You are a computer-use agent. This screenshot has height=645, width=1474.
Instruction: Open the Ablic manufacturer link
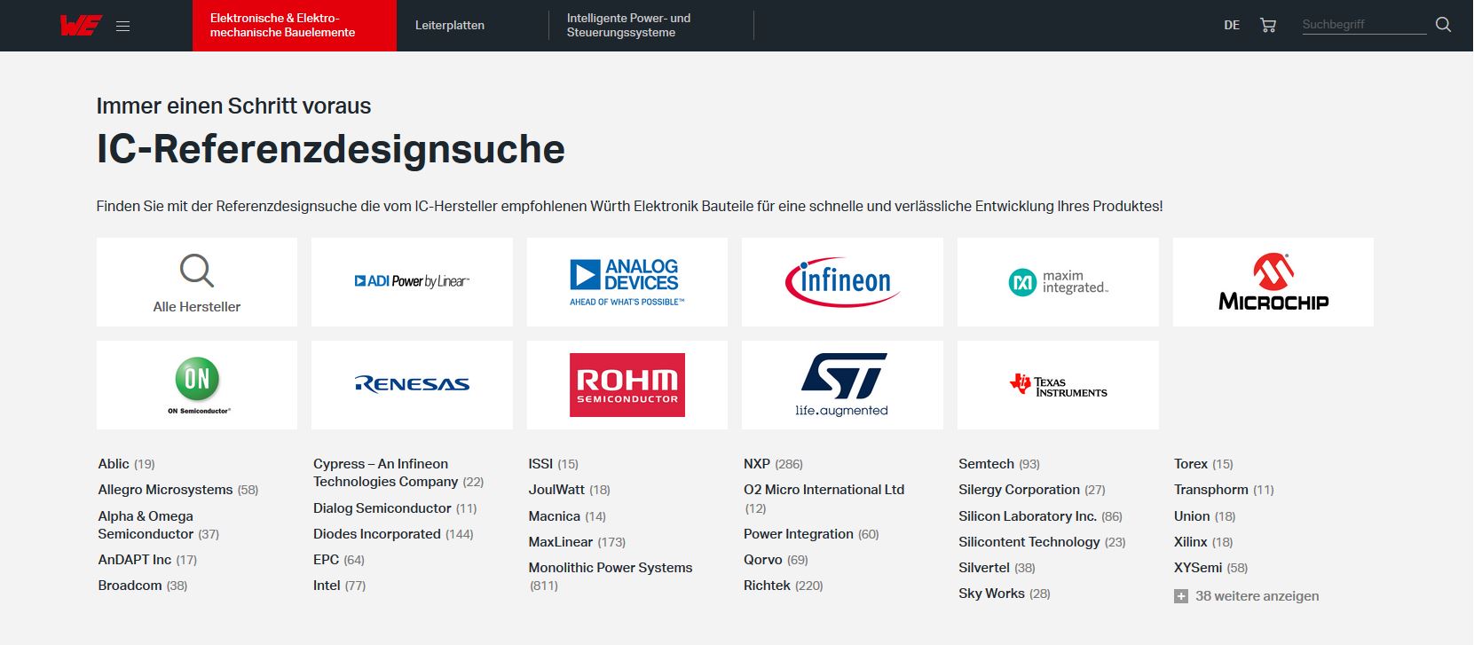click(114, 464)
